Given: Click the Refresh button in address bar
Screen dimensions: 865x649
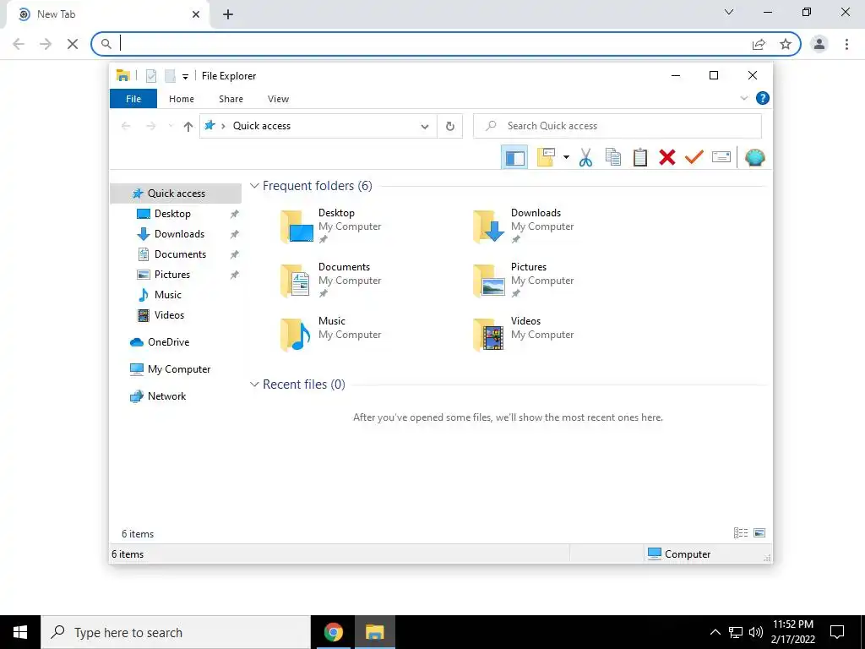Looking at the screenshot, I should click(450, 127).
